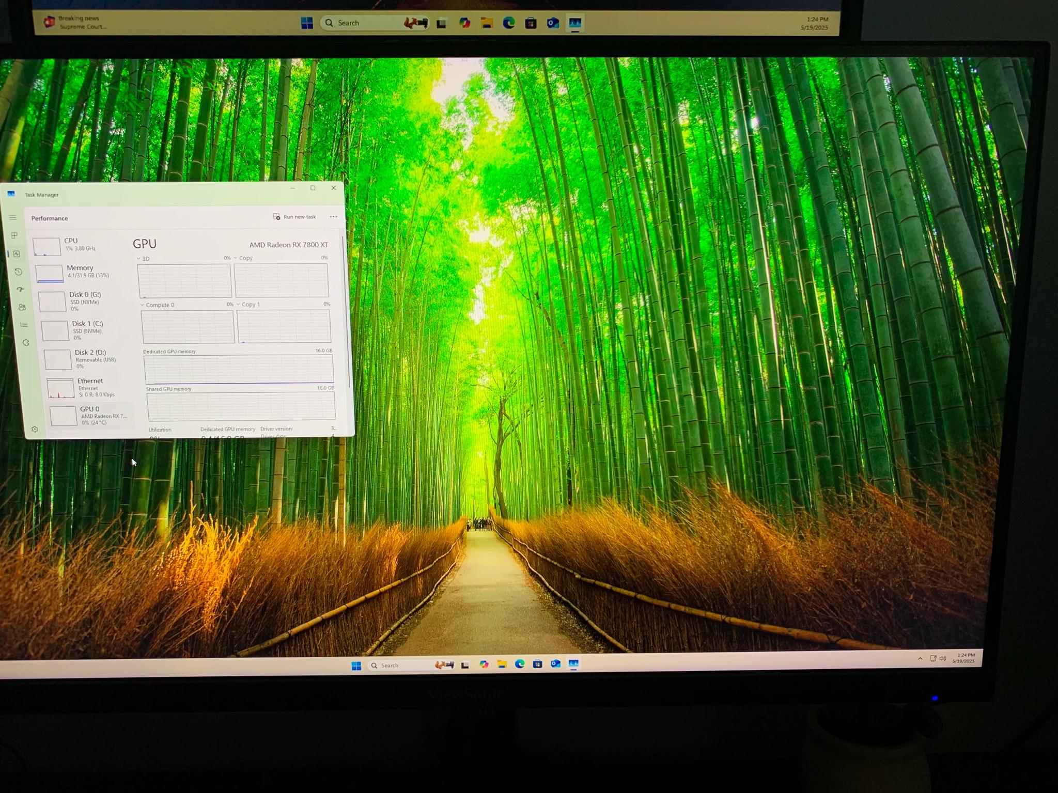Click Task Manager icon on main taskbar
This screenshot has height=793, width=1058.
pos(573,663)
